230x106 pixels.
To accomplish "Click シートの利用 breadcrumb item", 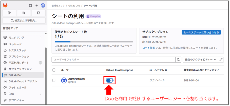I will click(90, 6).
